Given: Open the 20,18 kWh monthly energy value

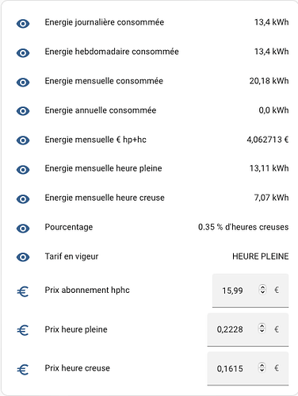Looking at the screenshot, I should coord(269,81).
